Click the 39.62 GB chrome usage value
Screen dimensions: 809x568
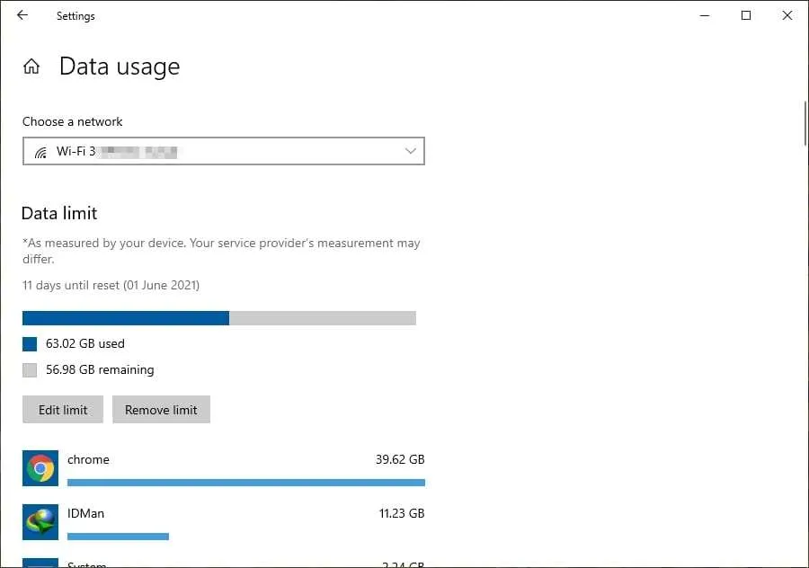(400, 459)
